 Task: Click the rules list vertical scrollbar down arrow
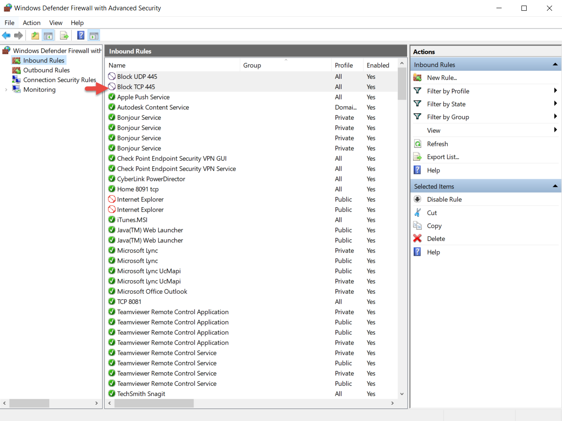402,393
